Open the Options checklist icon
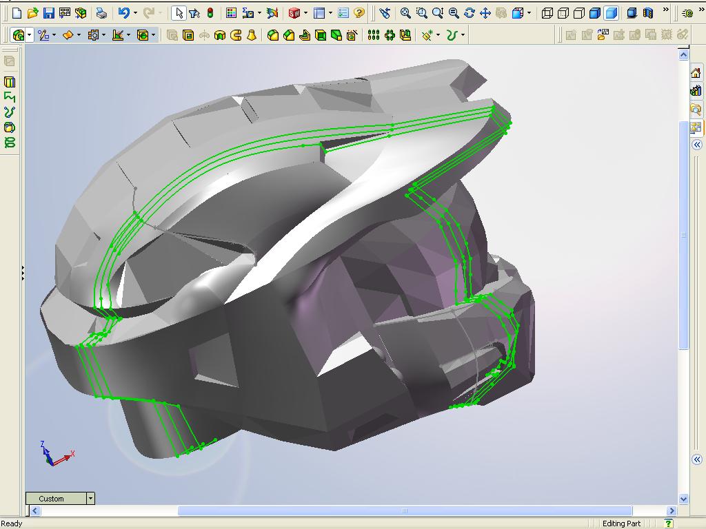 pos(343,13)
